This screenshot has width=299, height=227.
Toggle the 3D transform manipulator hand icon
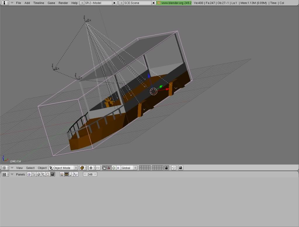click(x=104, y=168)
